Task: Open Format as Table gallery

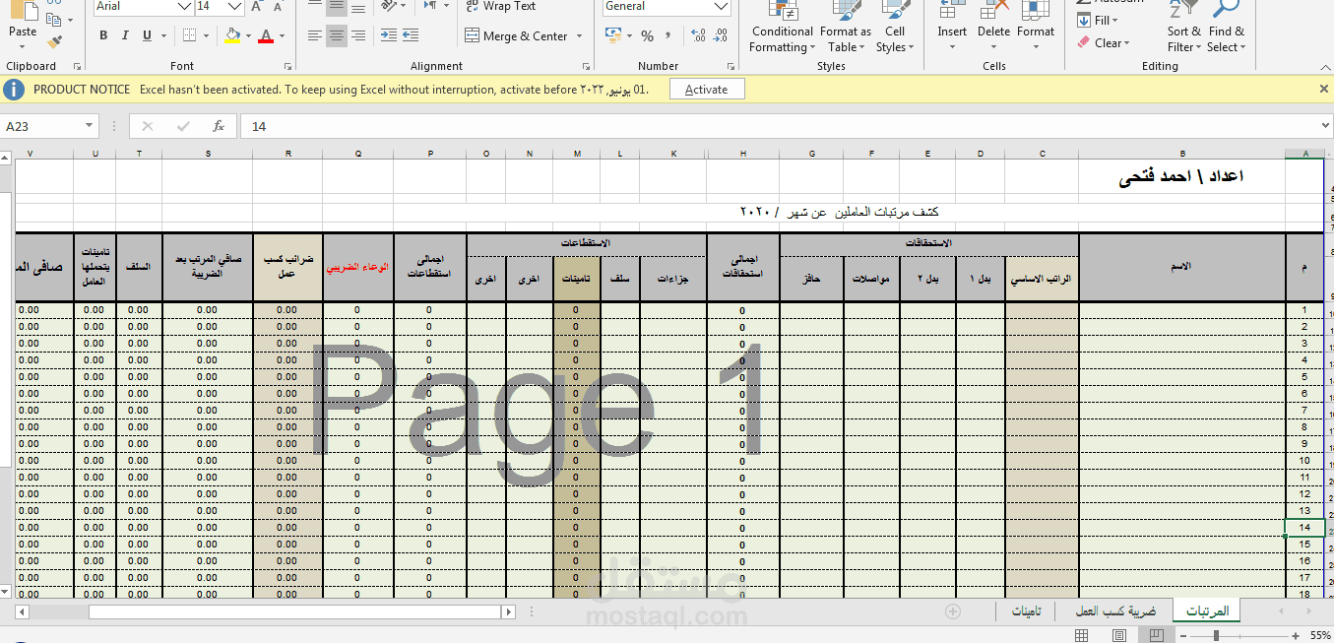Action: coord(846,28)
